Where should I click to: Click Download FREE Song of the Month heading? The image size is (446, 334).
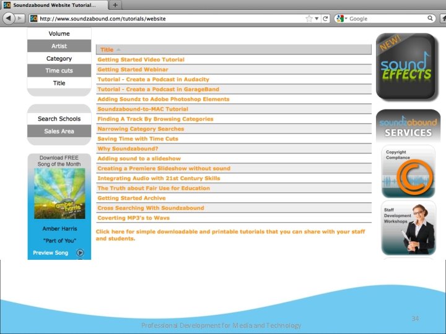59,161
